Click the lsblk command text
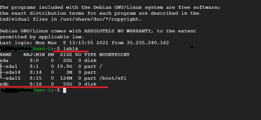The image size is (261, 120). [x=71, y=48]
